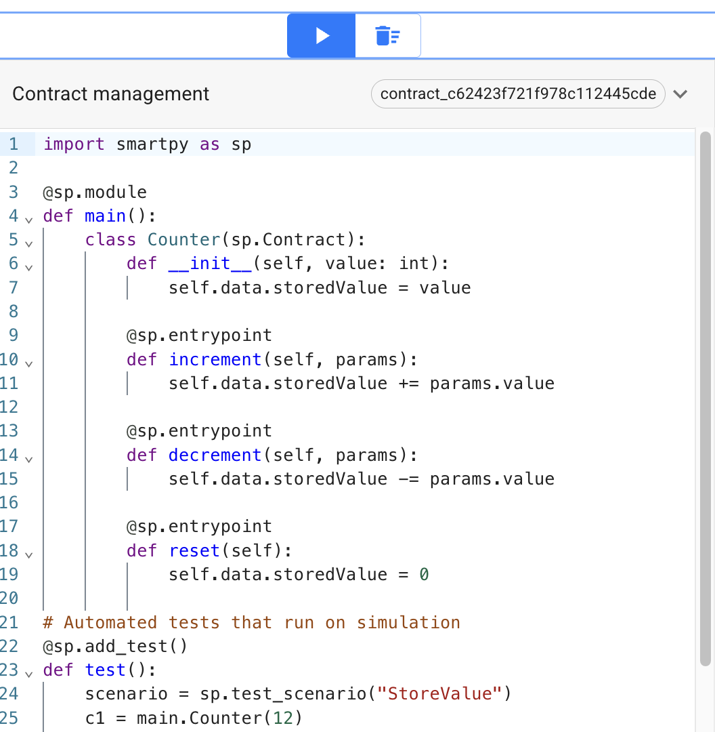Viewport: 715px width, 732px height.
Task: Click the 'Contract management' heading
Action: click(x=110, y=94)
